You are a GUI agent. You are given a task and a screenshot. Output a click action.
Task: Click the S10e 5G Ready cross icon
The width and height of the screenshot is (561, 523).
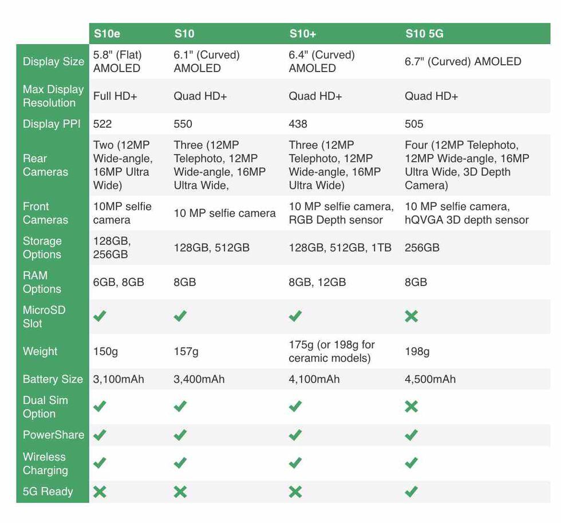pos(100,491)
